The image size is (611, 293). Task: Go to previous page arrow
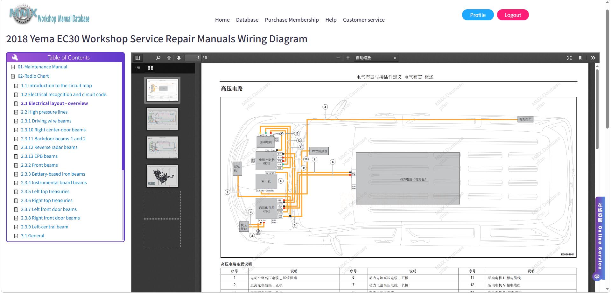(x=169, y=58)
